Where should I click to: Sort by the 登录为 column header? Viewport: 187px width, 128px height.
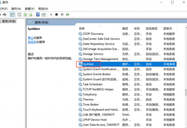point(168,29)
